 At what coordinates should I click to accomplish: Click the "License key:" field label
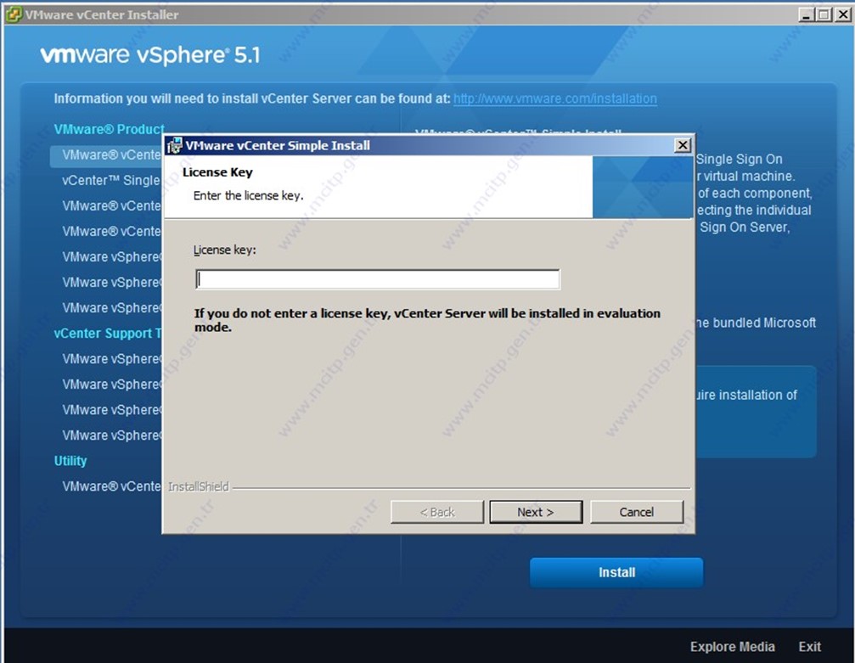pos(225,250)
